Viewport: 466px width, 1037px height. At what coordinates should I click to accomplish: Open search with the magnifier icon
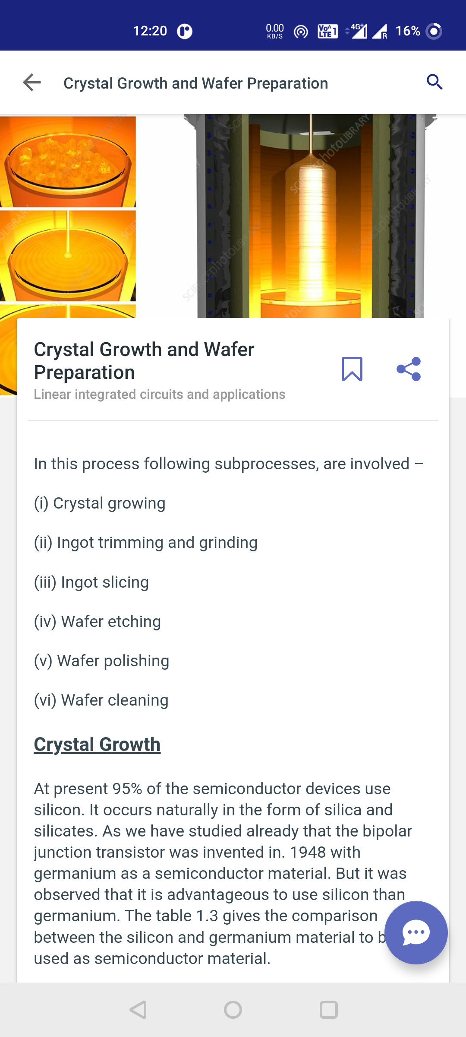(434, 82)
